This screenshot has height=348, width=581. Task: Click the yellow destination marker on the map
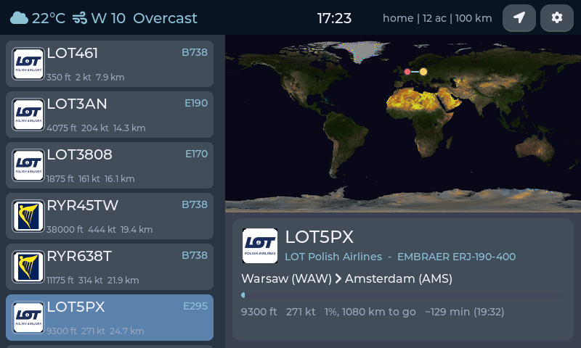[423, 72]
